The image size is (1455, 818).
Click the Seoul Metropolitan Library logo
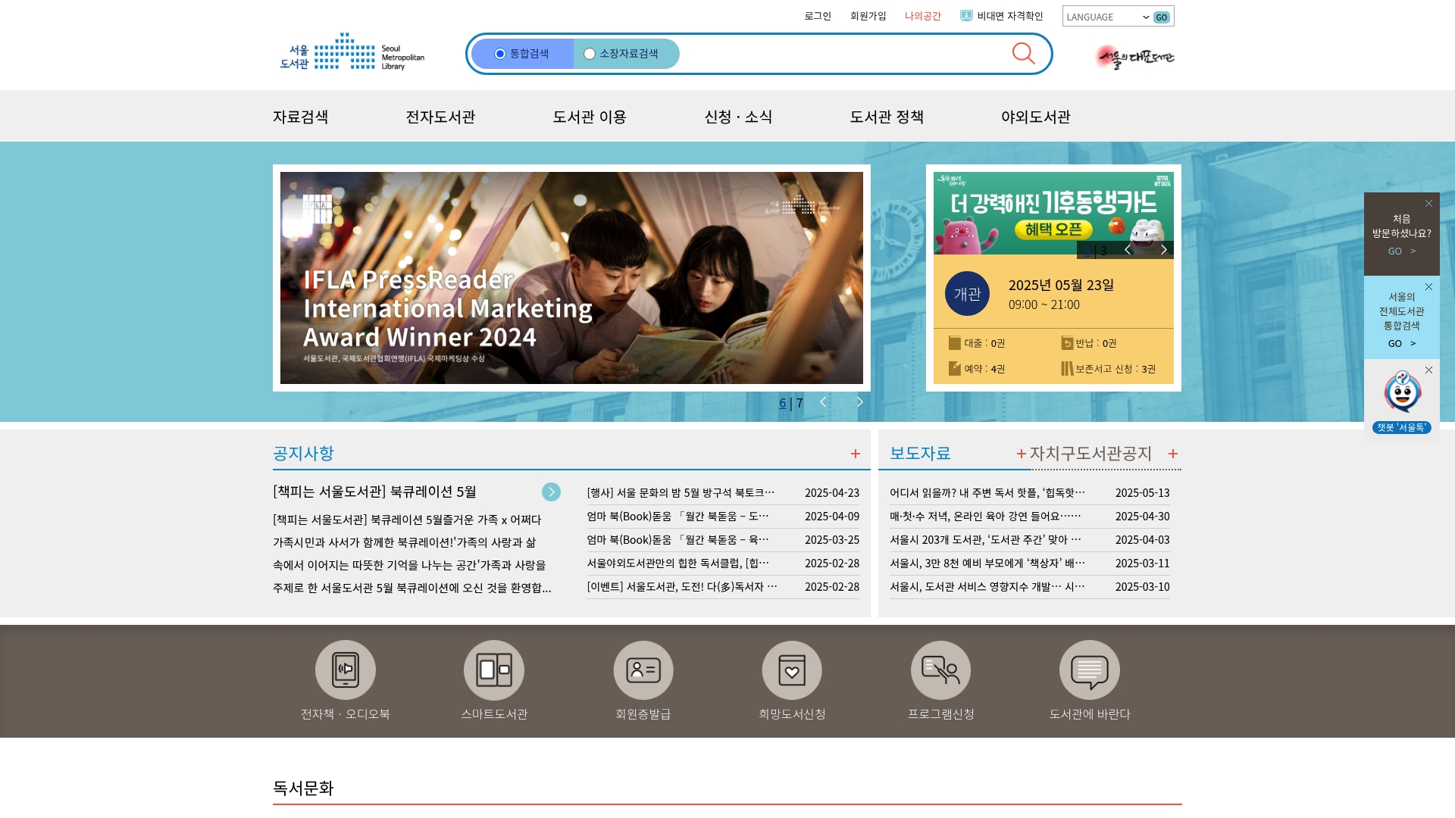pyautogui.click(x=352, y=52)
